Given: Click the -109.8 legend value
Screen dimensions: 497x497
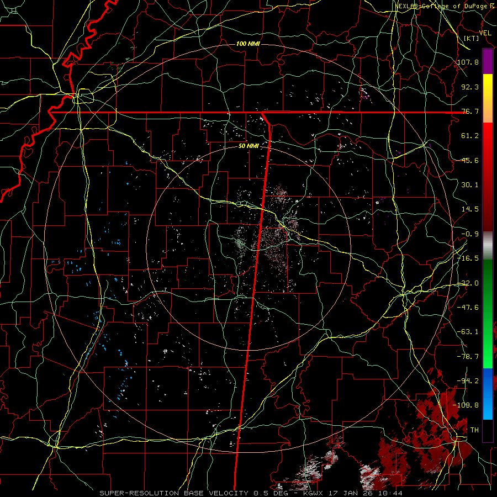Looking at the screenshot, I should (x=466, y=405).
